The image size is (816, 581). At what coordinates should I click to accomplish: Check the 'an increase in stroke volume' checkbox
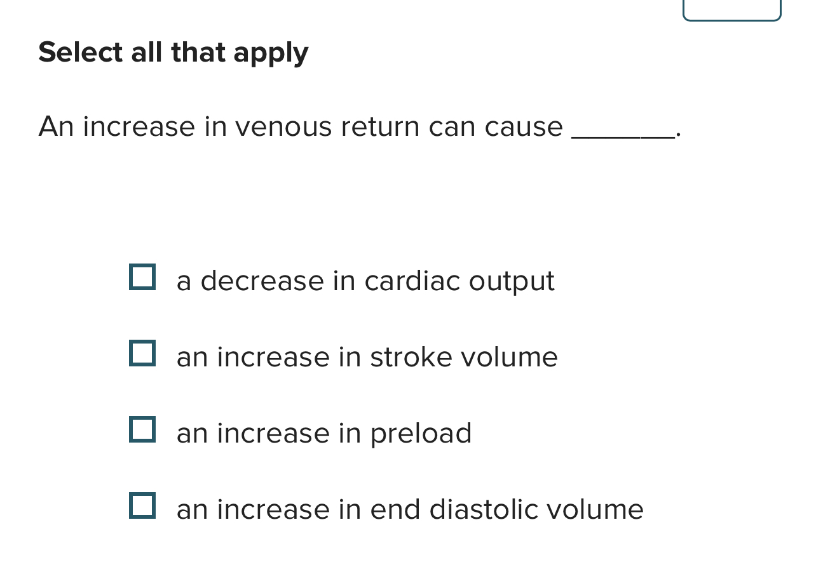(x=142, y=353)
